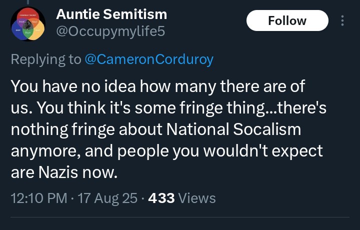Image resolution: width=360 pixels, height=230 pixels.
Task: Click the red section of the avatar image
Action: 28,14
